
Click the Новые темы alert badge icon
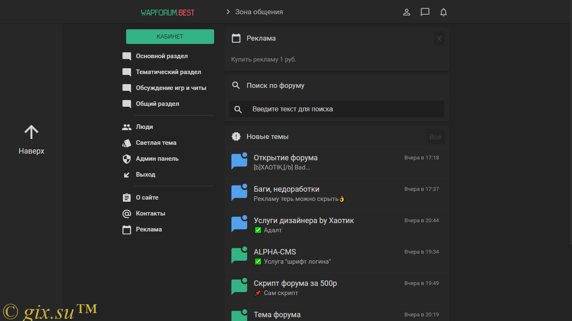pos(236,136)
